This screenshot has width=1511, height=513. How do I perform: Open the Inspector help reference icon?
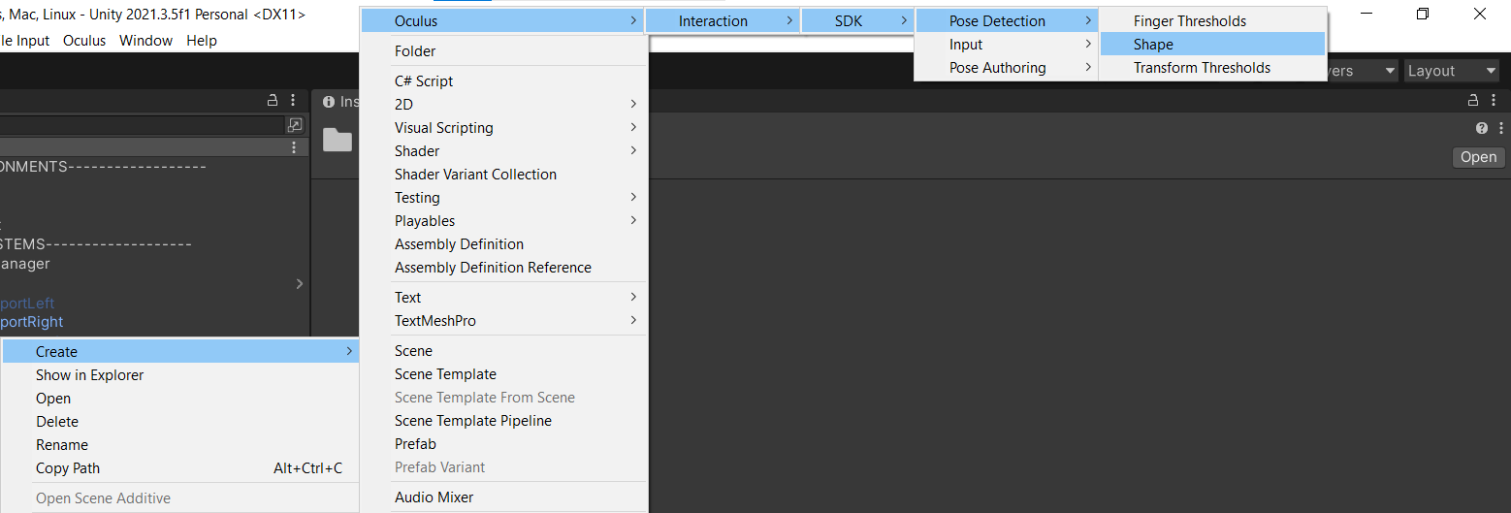pyautogui.click(x=1481, y=128)
